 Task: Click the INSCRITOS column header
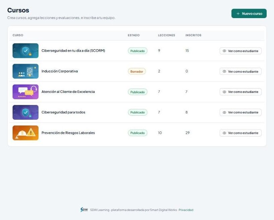(x=193, y=35)
